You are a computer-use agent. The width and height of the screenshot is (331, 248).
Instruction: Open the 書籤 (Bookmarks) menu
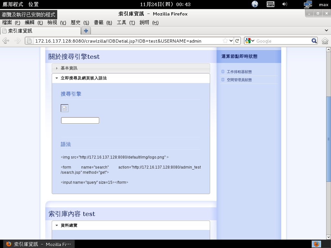[102, 23]
